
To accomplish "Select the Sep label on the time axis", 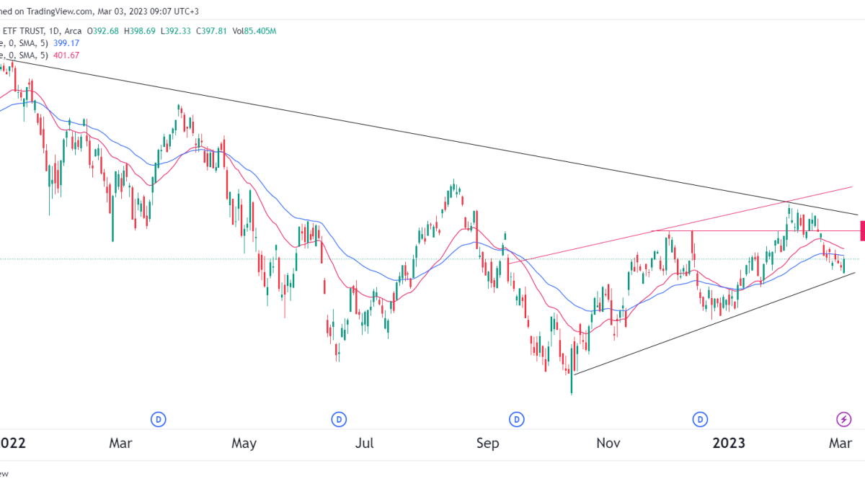I will tap(488, 443).
